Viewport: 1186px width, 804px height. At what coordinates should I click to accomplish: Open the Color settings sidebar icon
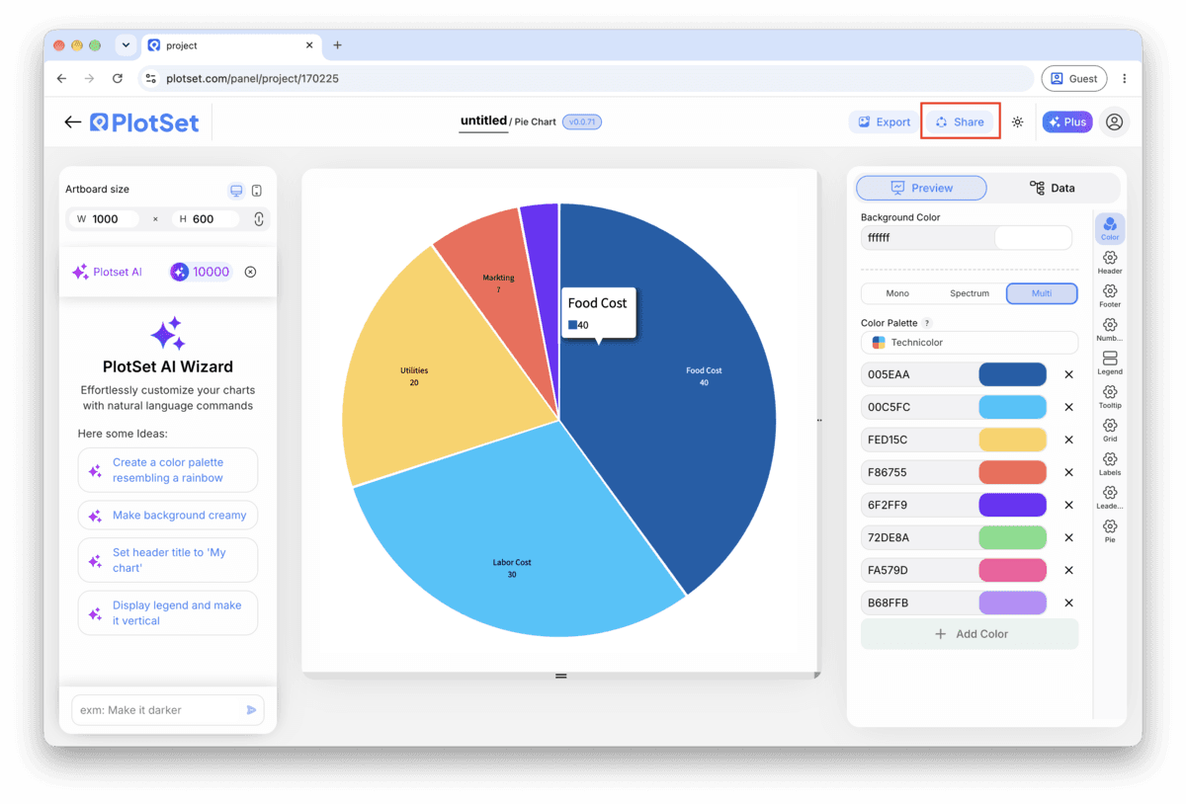[1110, 229]
